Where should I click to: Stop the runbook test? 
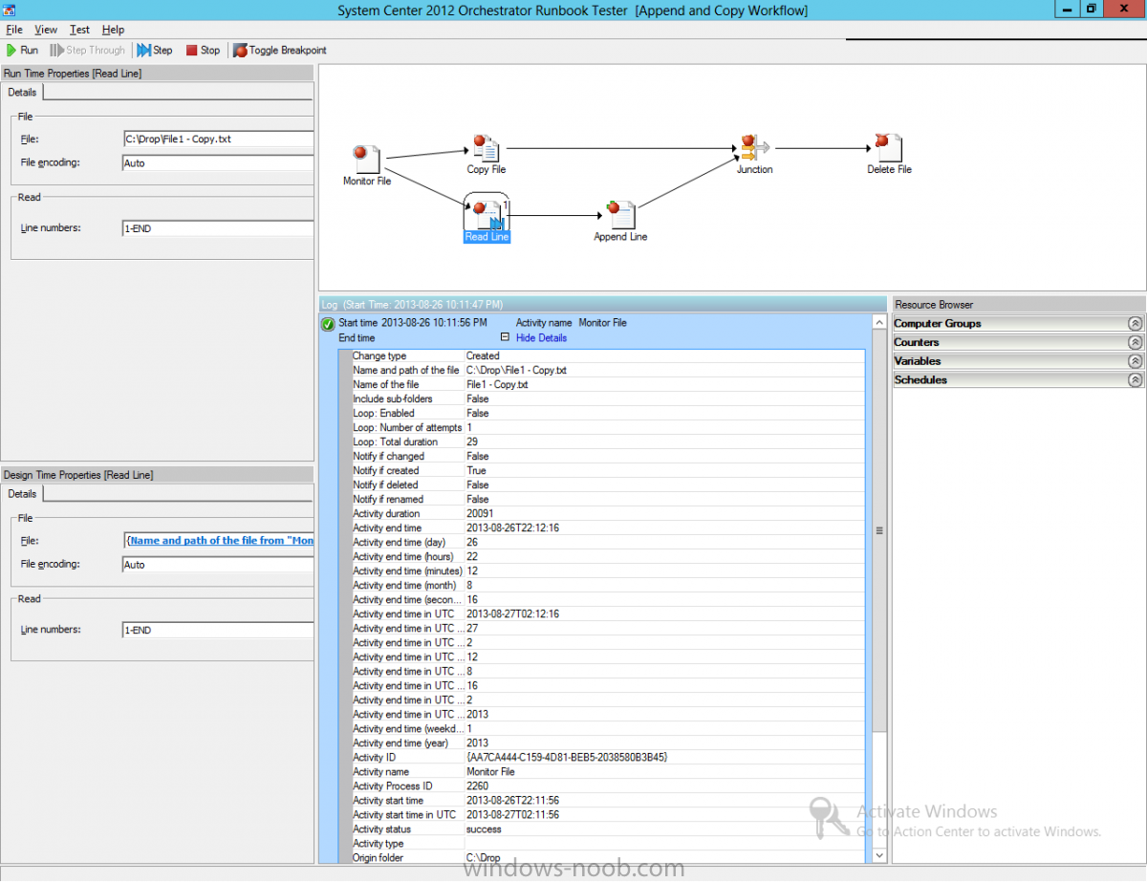pos(203,50)
